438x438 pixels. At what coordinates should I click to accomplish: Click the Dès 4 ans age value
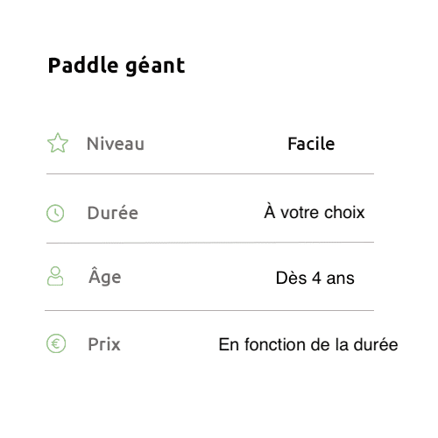click(315, 278)
